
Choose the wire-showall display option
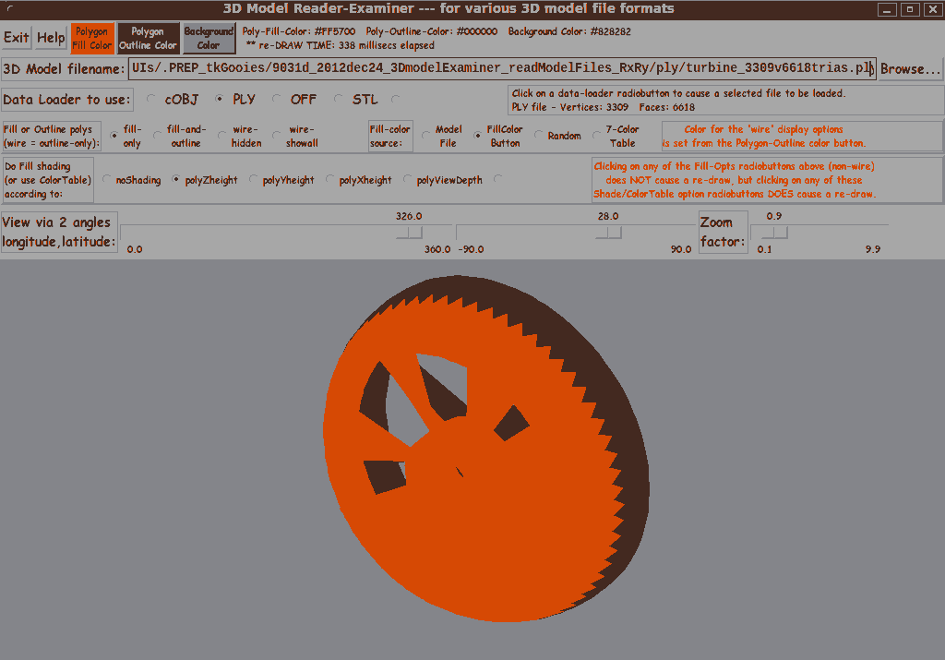pyautogui.click(x=279, y=136)
